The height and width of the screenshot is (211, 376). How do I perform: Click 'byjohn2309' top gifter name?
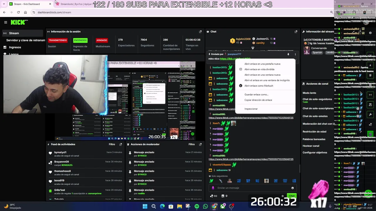pos(243,39)
